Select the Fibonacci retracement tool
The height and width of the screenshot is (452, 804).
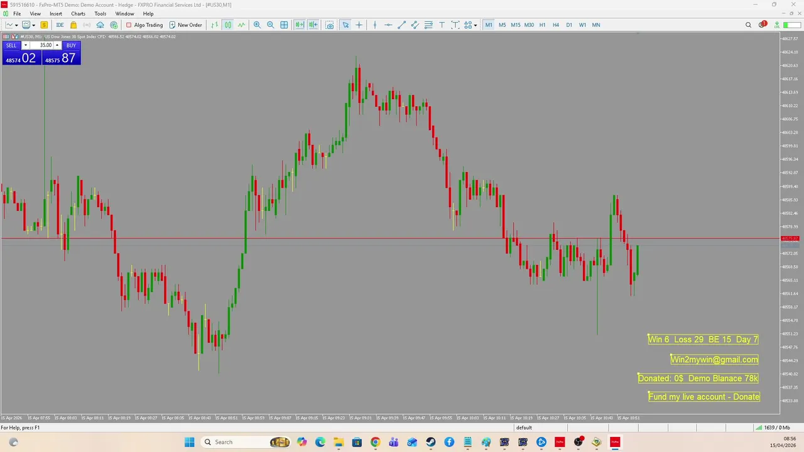pyautogui.click(x=428, y=25)
